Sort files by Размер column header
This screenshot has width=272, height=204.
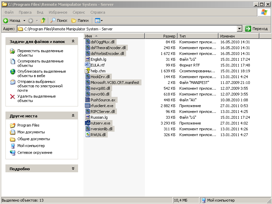[161, 36]
